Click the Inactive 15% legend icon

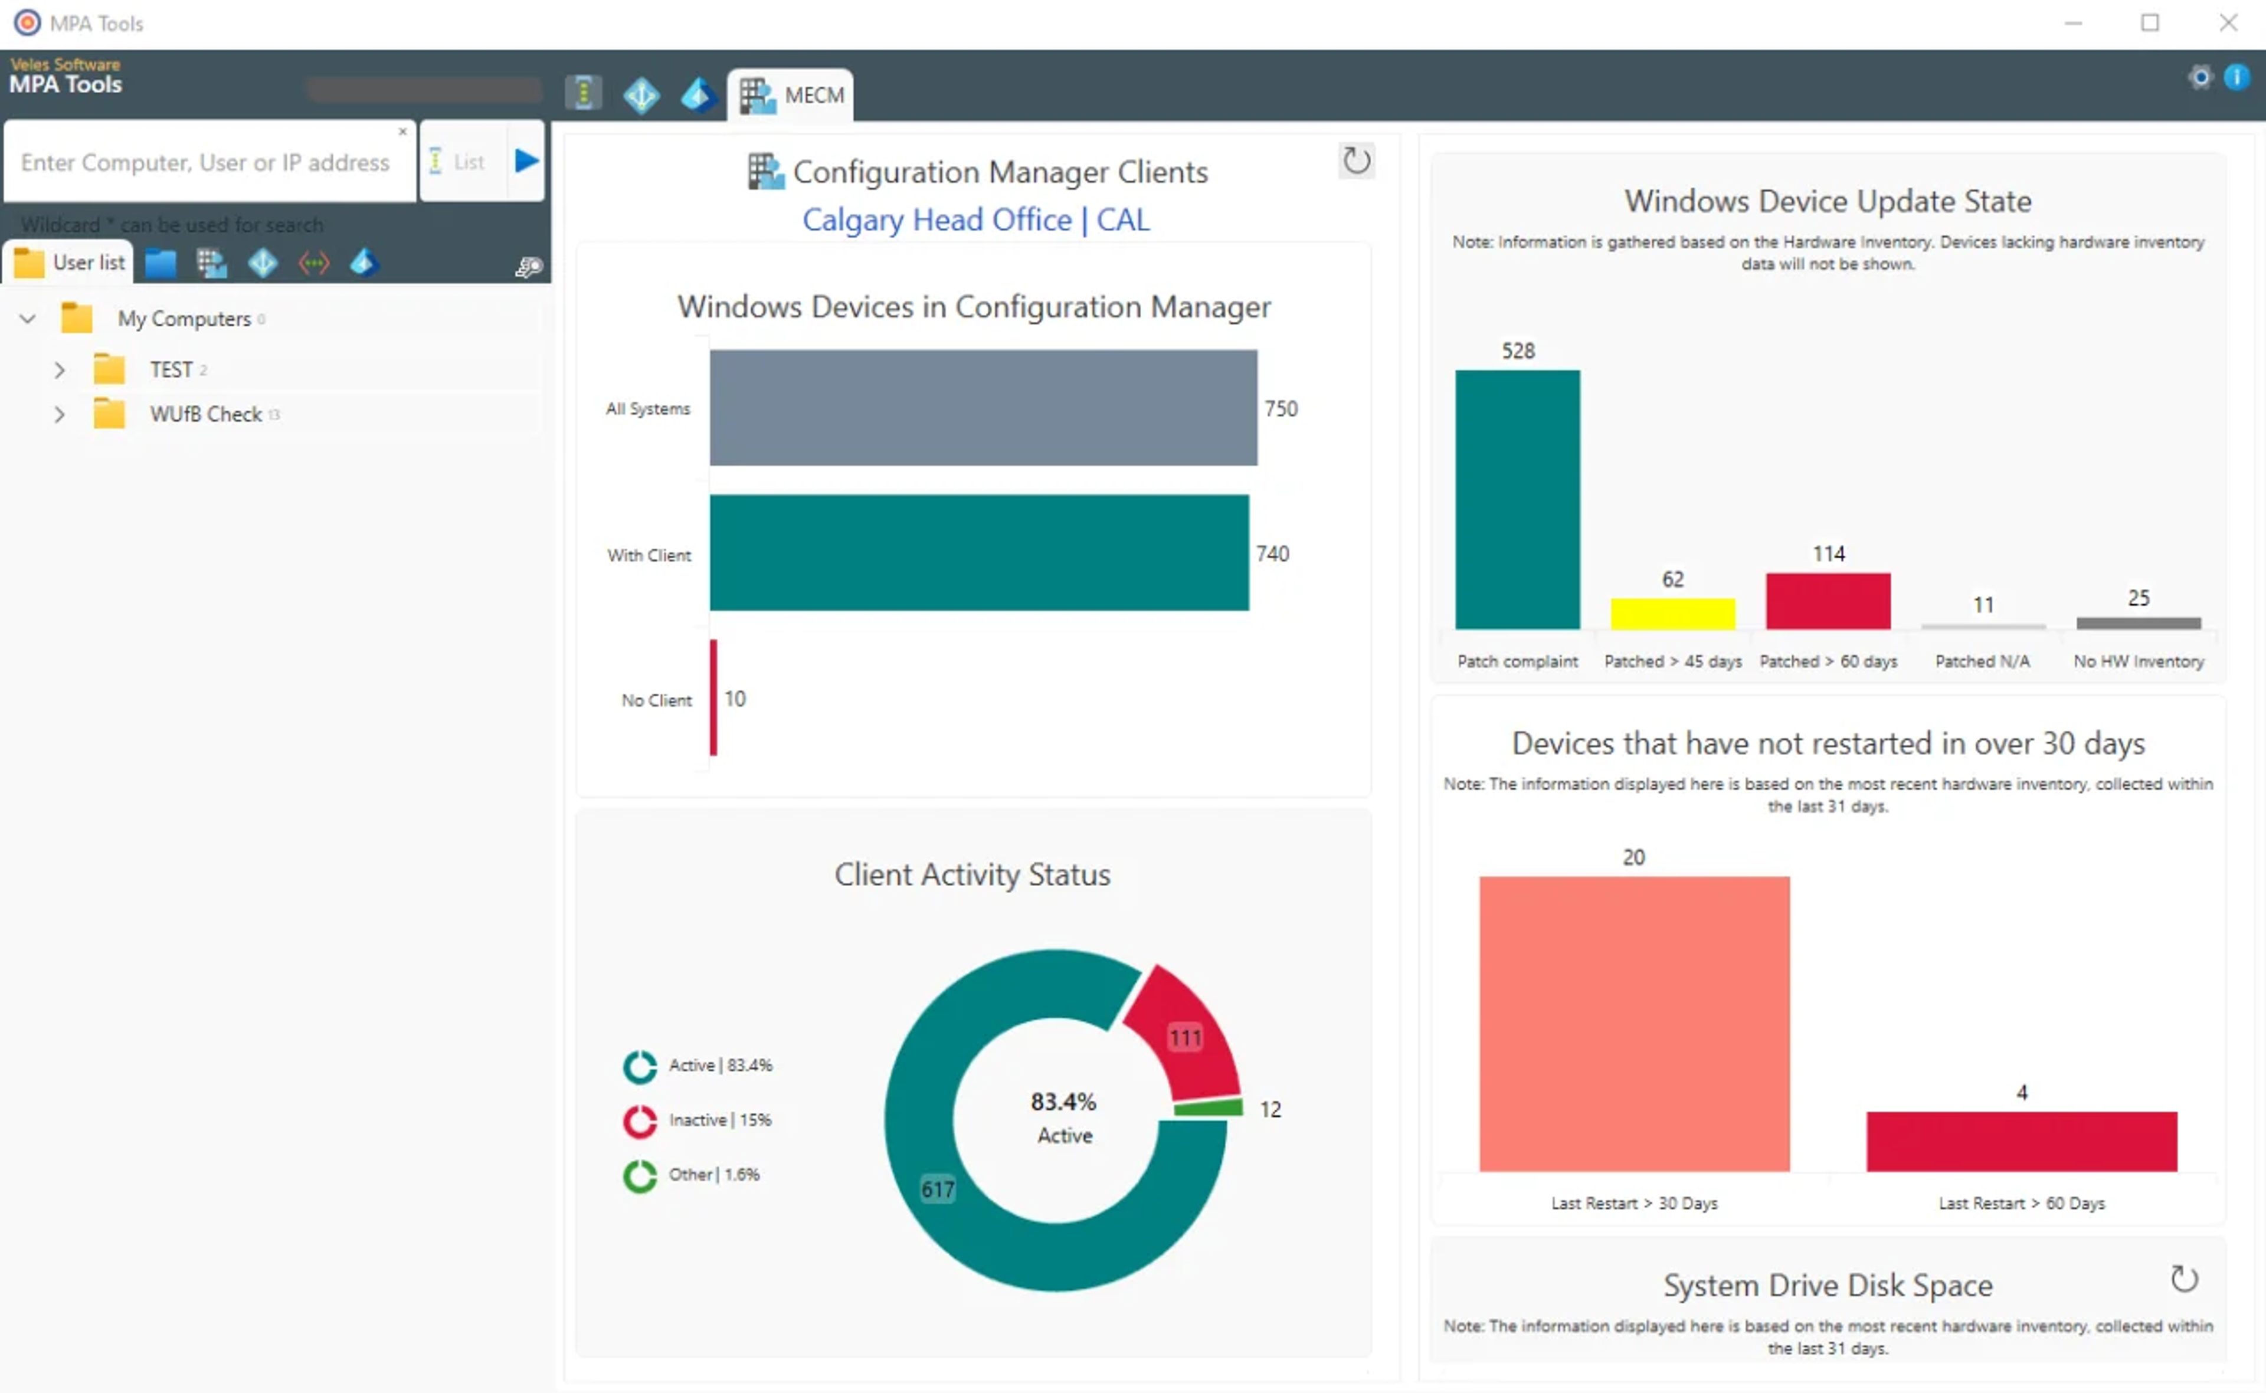pyautogui.click(x=640, y=1121)
